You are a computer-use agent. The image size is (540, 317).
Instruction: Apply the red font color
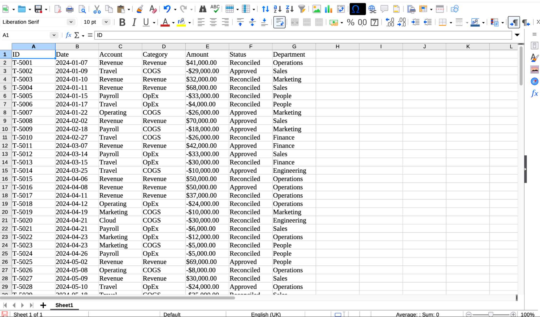pyautogui.click(x=165, y=22)
